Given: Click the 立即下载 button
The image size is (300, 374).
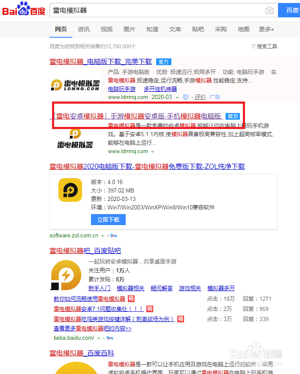Looking at the screenshot, I should [108, 220].
